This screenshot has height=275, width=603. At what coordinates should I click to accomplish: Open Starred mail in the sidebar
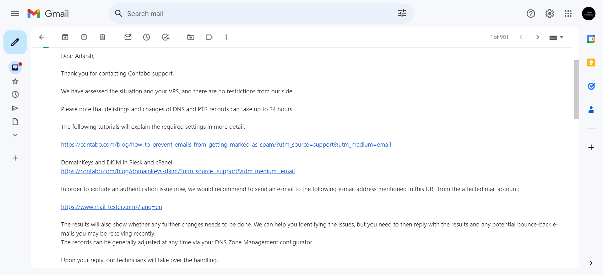15,81
